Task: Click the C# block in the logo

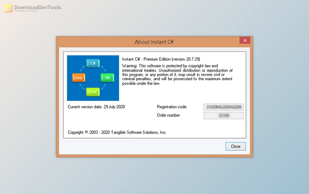Action: click(93, 63)
